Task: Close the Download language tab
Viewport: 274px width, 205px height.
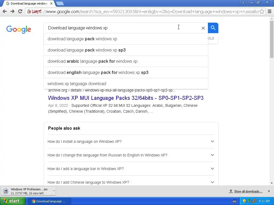Action: (51, 3)
